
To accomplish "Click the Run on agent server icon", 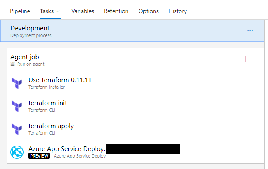I will click(13, 64).
